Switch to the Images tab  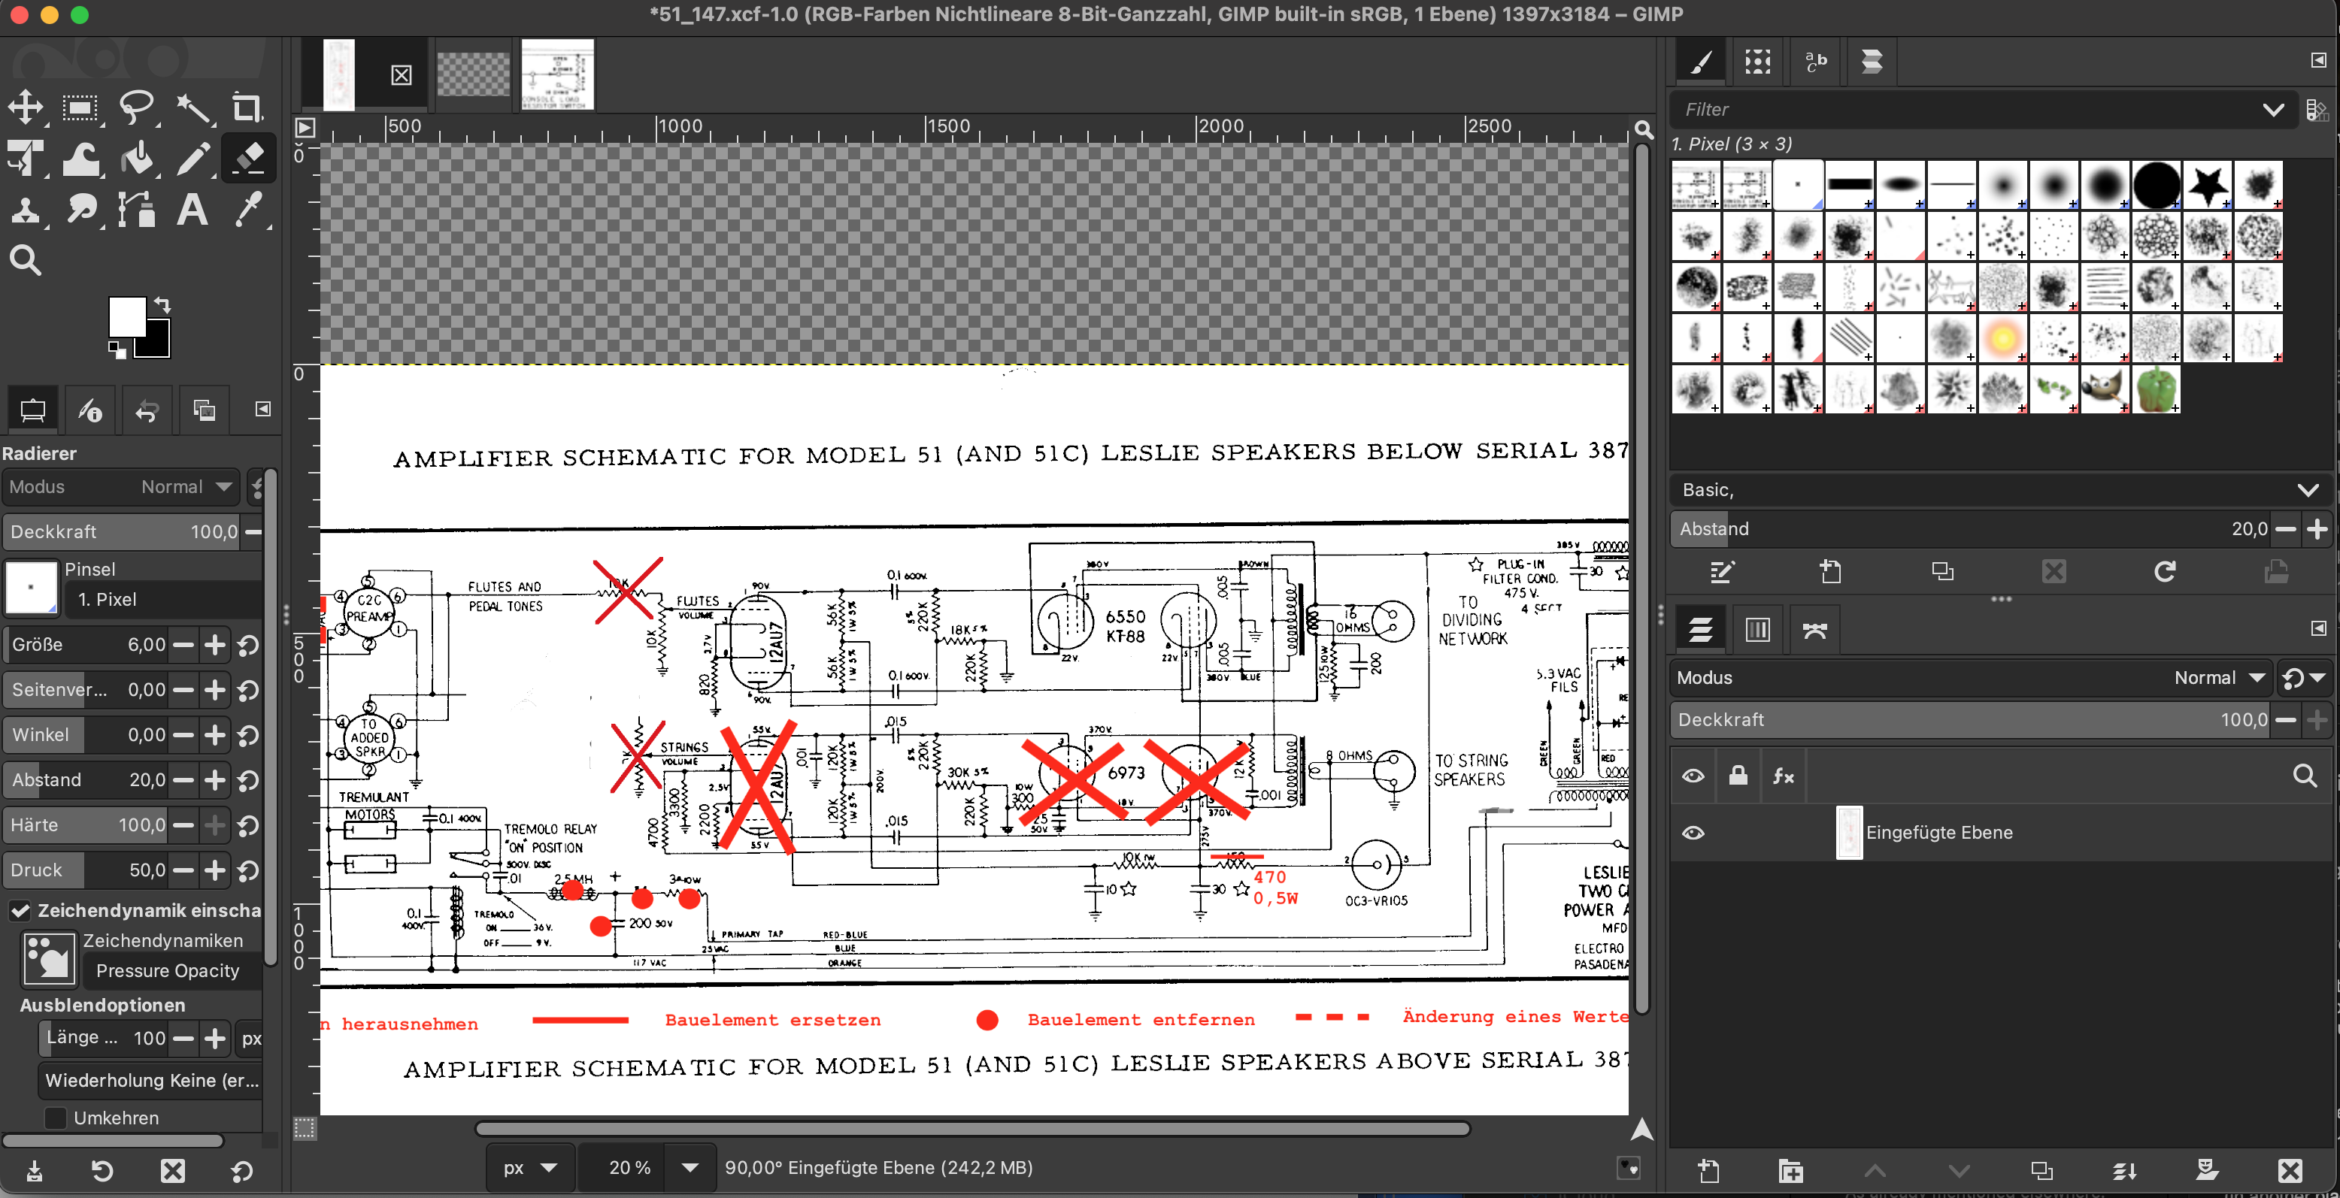tap(205, 410)
